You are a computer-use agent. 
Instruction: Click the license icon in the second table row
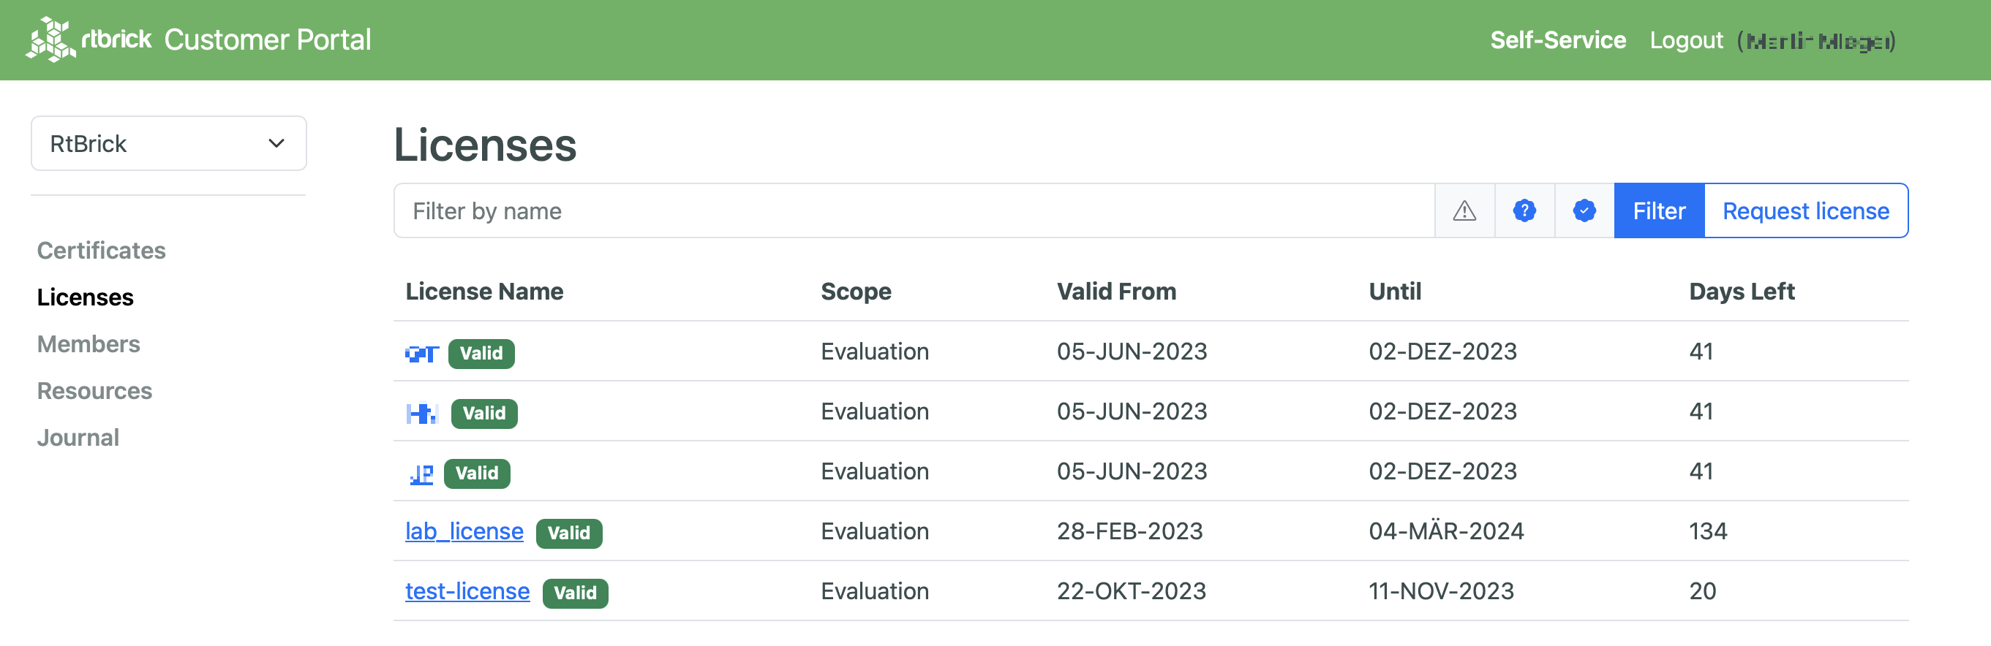tap(421, 413)
